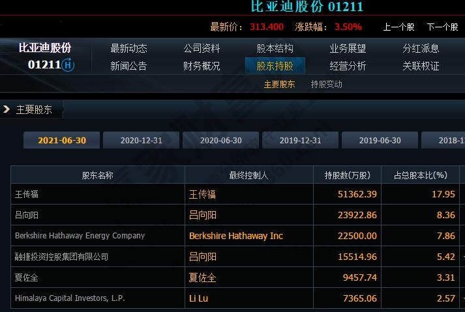
Task: Switch to 财务概况 page
Action: (202, 66)
